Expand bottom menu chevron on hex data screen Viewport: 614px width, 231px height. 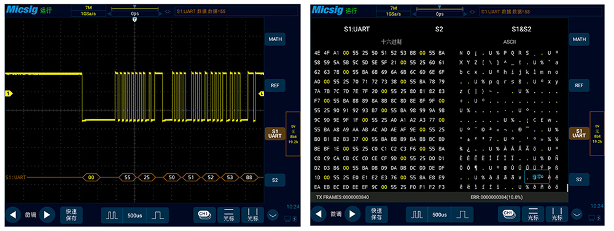point(577,214)
